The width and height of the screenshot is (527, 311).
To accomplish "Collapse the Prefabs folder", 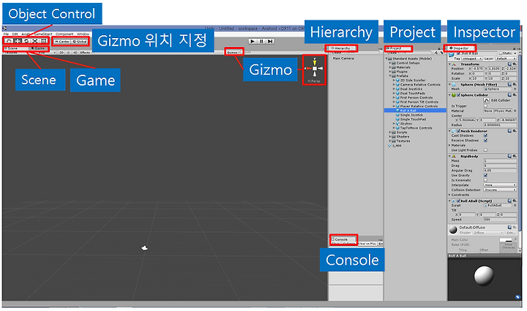I will [390, 76].
